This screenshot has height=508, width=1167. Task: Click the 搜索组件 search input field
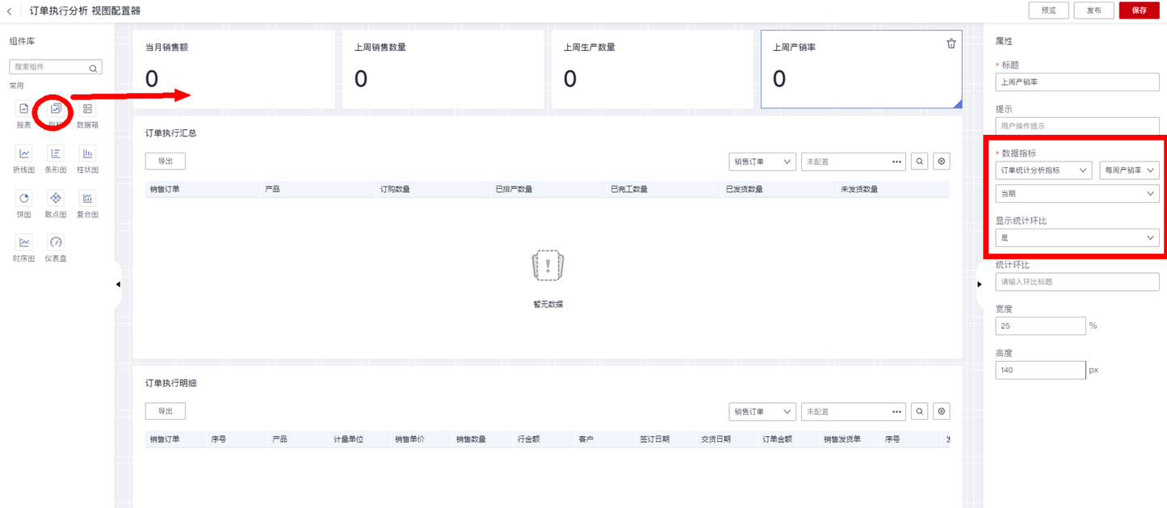pos(50,67)
